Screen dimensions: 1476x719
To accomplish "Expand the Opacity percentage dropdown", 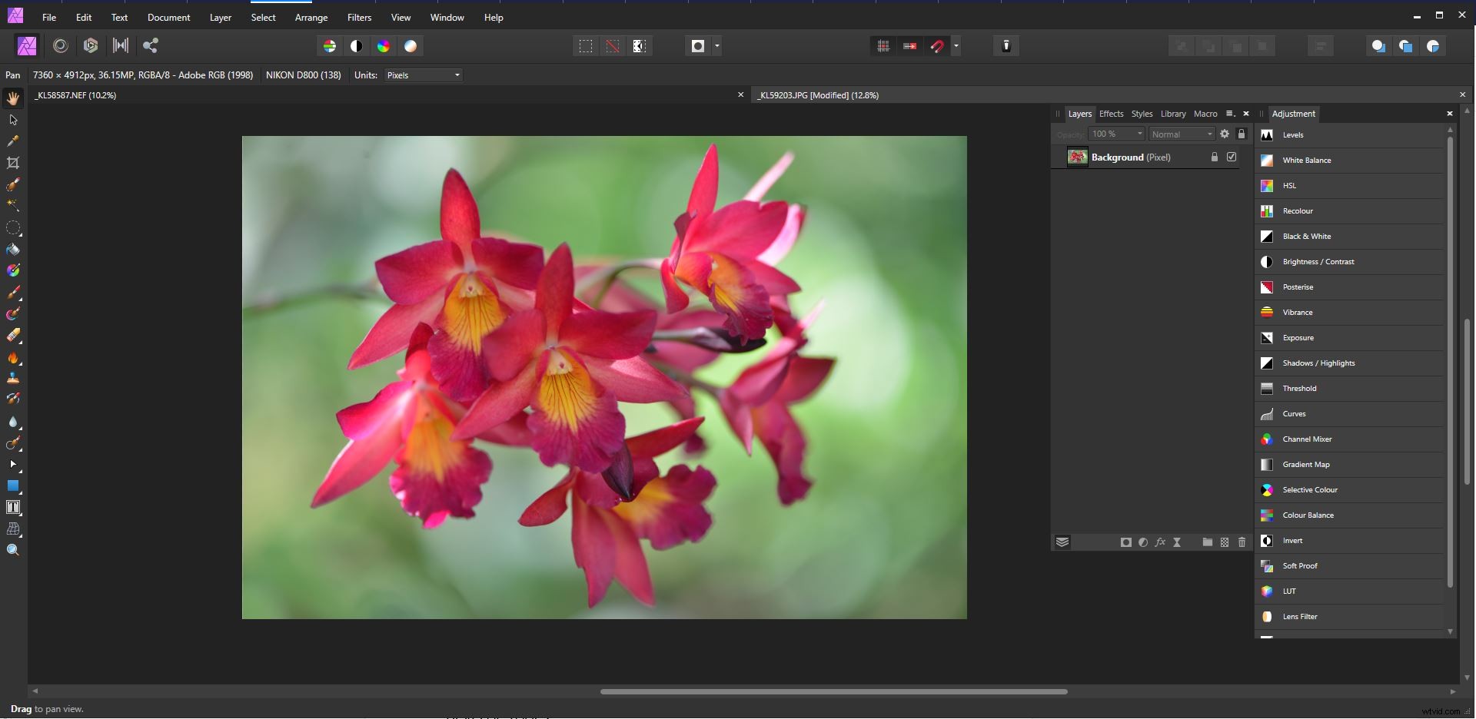I will click(1116, 134).
